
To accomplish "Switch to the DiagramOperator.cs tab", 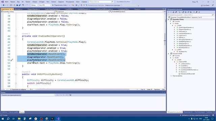I will 34,9.
